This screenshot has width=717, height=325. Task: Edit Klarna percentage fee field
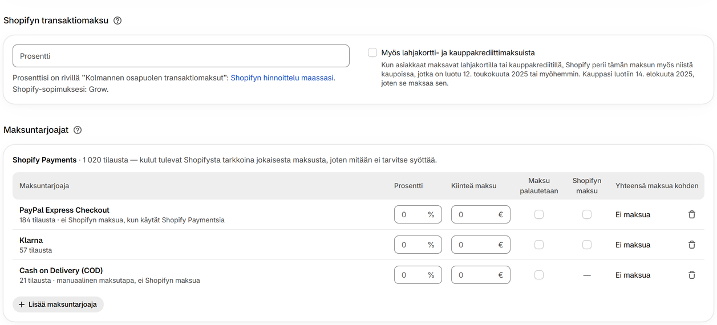tap(418, 245)
